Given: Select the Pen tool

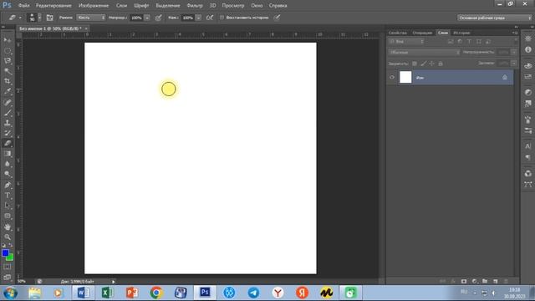Looking at the screenshot, I should (x=8, y=186).
